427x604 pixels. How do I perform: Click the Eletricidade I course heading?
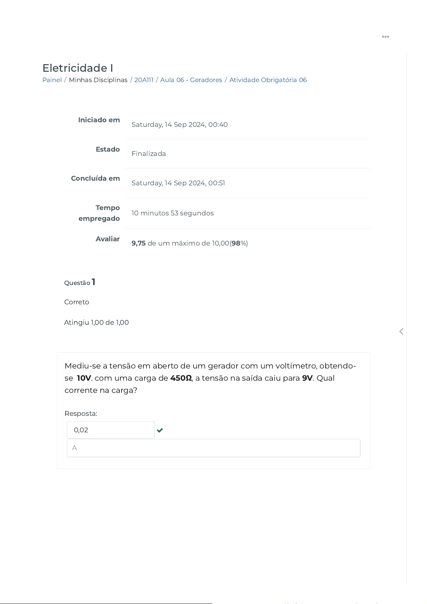coord(78,68)
